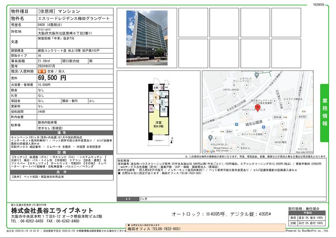Click the access text 御堂筋線「中津」徒歩7分
Viewport: 336px width, 238px height.
point(56,38)
